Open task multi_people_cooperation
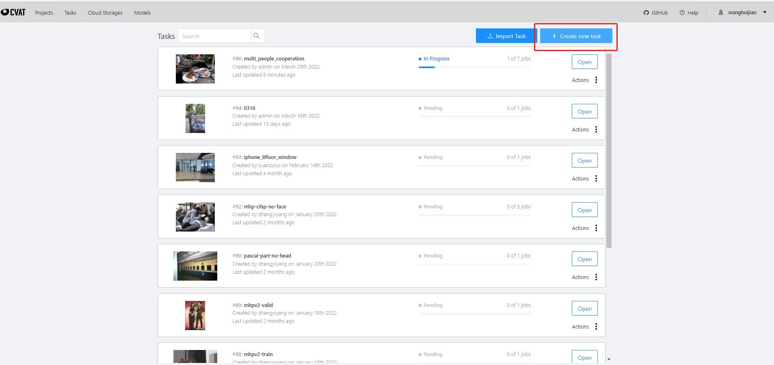774x365 pixels. click(x=584, y=62)
